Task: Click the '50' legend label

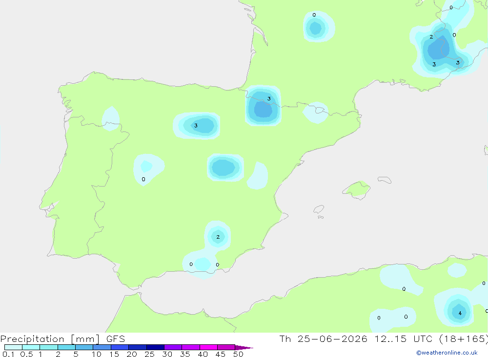Action: (238, 354)
